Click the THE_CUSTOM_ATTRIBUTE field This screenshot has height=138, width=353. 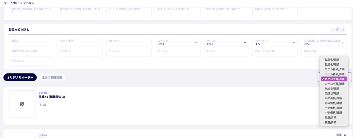(x=129, y=12)
